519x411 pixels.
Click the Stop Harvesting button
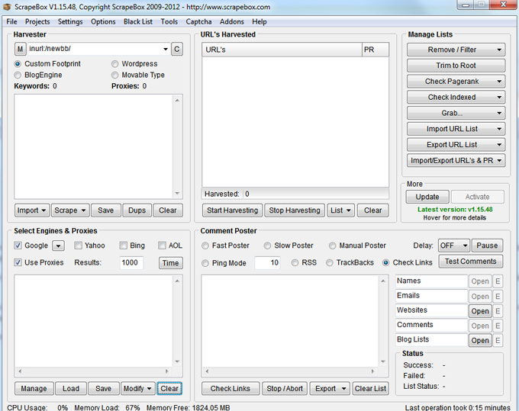coord(295,210)
